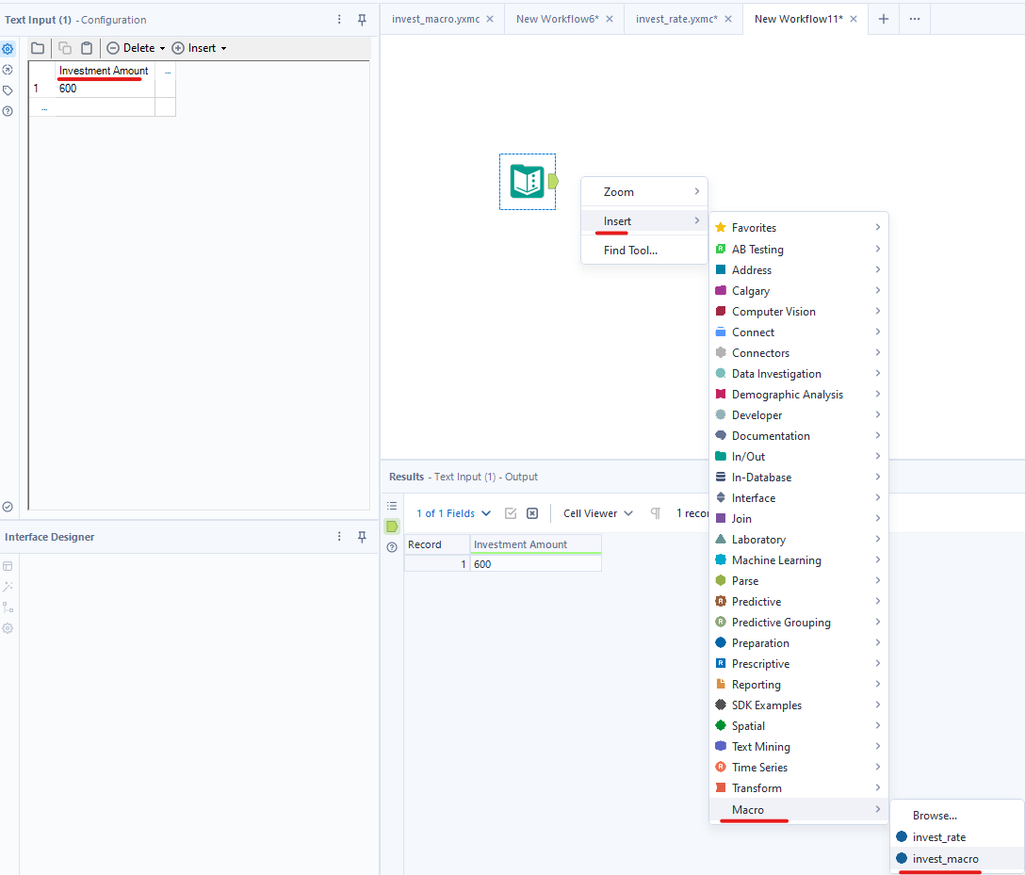The height and width of the screenshot is (875, 1025).
Task: Select the invest_rate macro
Action: (x=957, y=837)
